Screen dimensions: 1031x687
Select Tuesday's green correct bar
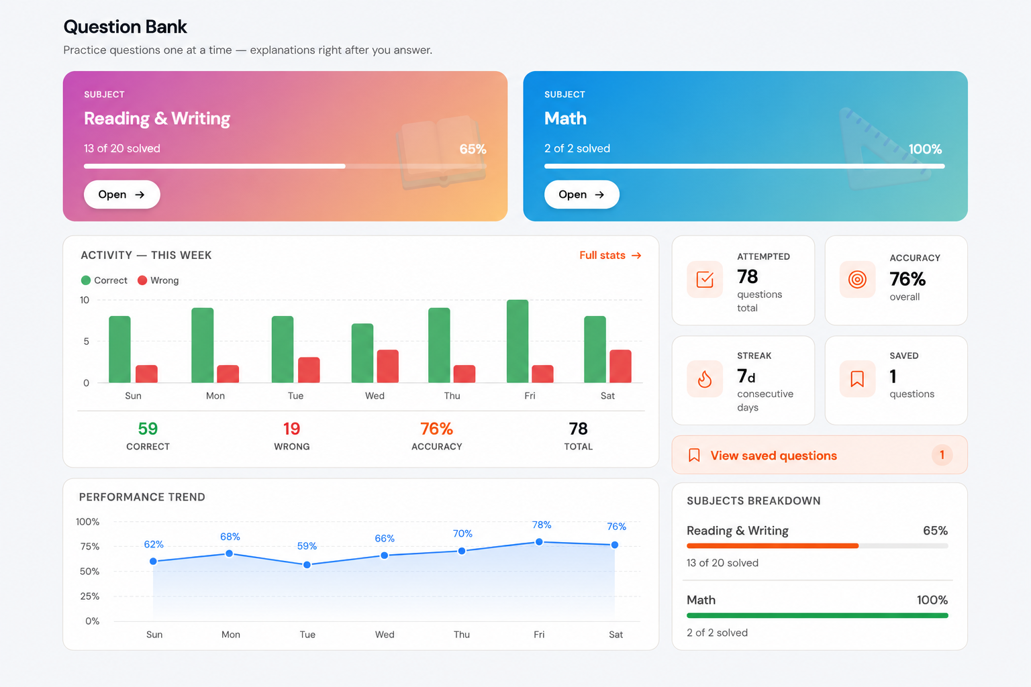283,350
